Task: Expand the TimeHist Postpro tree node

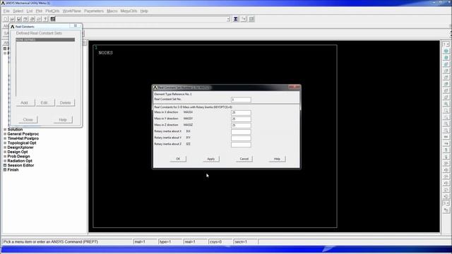Action: pos(5,138)
